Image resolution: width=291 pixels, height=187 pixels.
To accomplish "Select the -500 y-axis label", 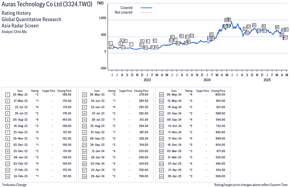I will click(103, 68).
